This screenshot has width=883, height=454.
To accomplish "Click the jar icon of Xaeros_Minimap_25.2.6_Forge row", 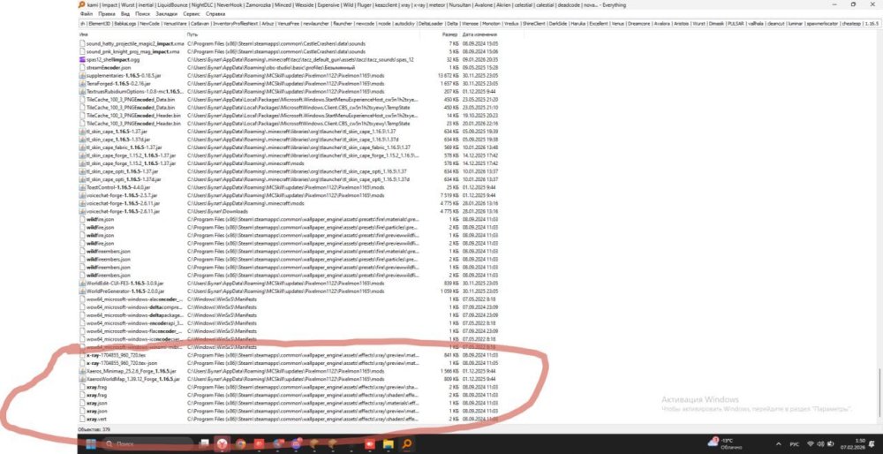I will tap(82, 371).
